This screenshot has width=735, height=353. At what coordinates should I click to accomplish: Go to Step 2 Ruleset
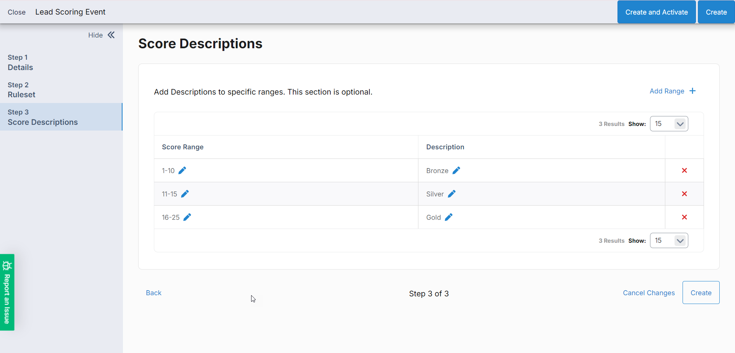[21, 90]
